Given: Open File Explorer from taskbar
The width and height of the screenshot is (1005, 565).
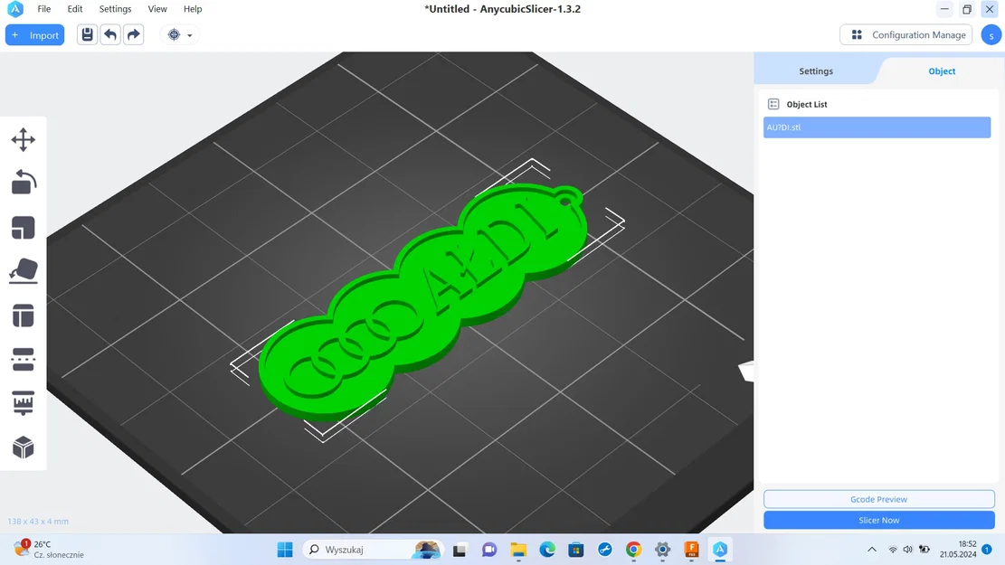Looking at the screenshot, I should point(518,550).
